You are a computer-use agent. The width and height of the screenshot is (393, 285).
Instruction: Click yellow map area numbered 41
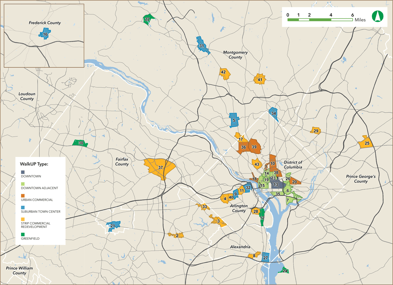pyautogui.click(x=259, y=79)
